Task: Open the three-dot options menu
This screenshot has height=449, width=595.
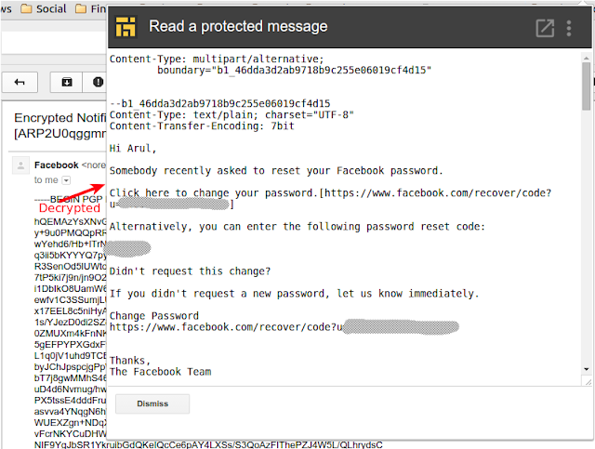Action: pyautogui.click(x=568, y=29)
